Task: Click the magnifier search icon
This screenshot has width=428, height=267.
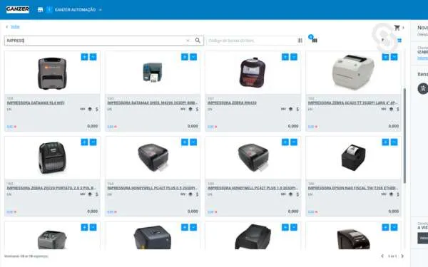Action: coord(198,41)
